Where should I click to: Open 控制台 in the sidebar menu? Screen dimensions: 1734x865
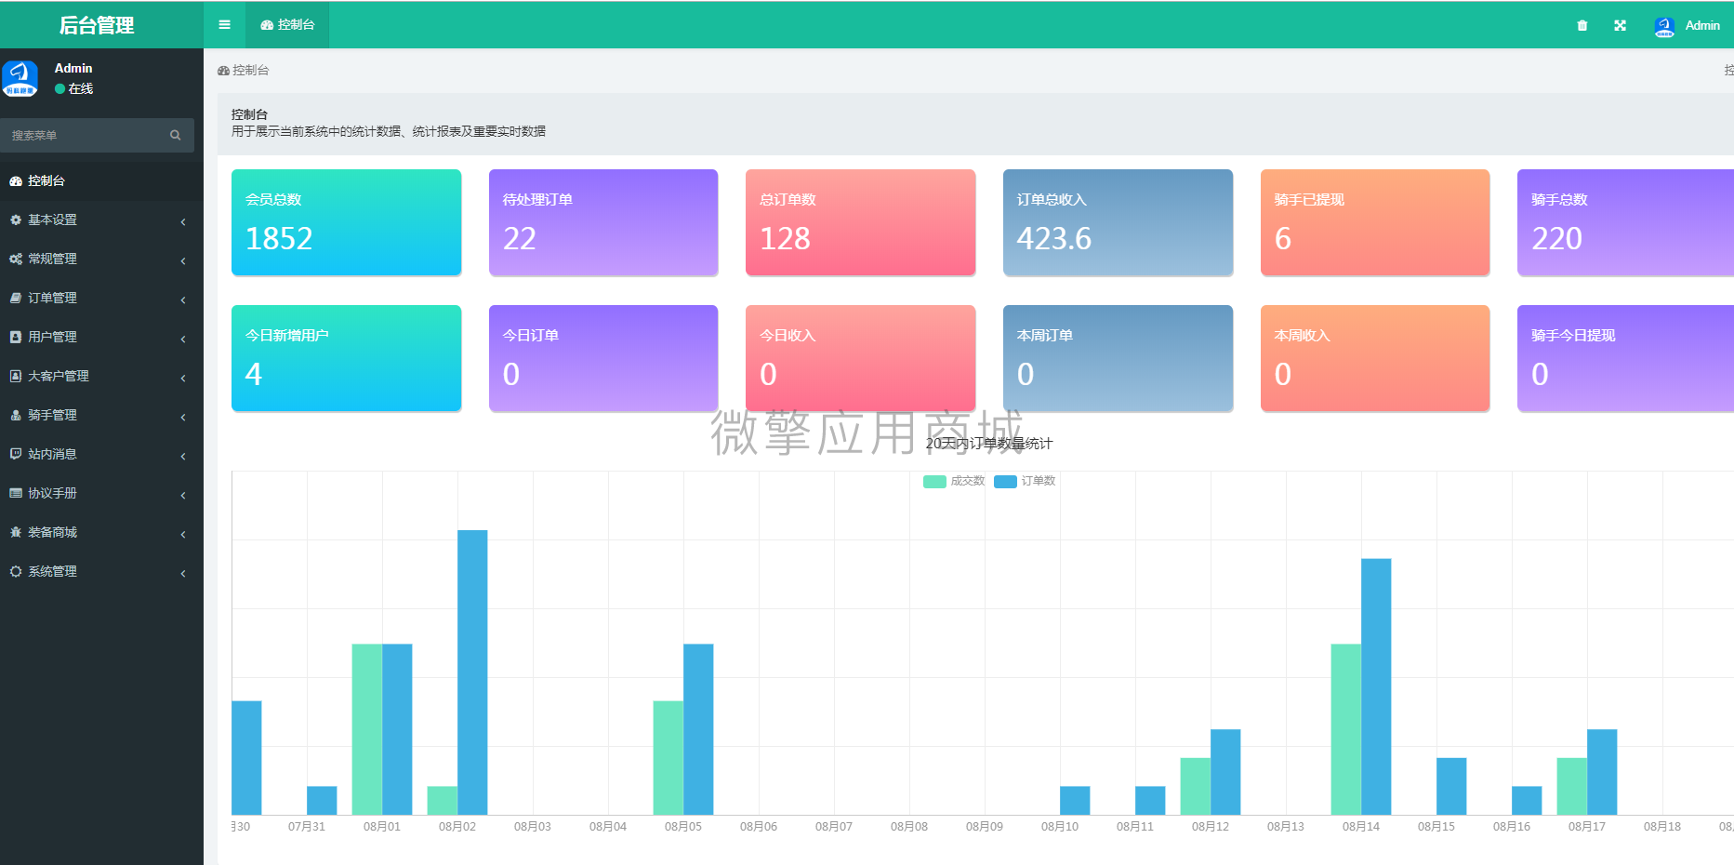tap(101, 180)
